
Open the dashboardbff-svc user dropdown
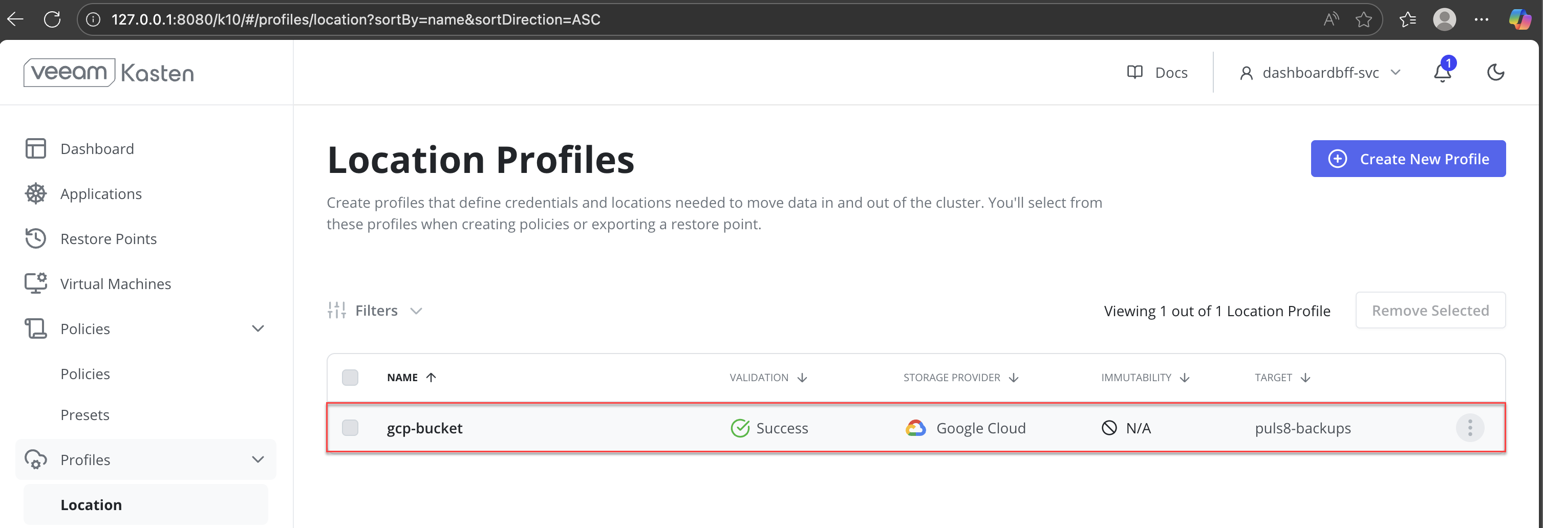tap(1320, 73)
